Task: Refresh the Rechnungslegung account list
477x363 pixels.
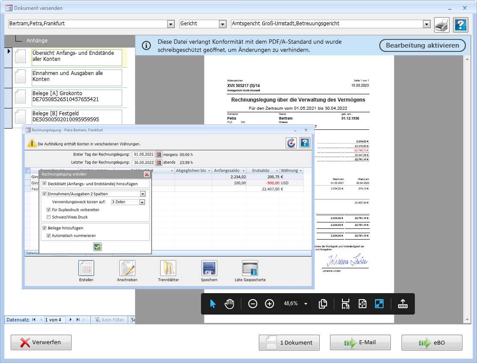Action: point(291,143)
